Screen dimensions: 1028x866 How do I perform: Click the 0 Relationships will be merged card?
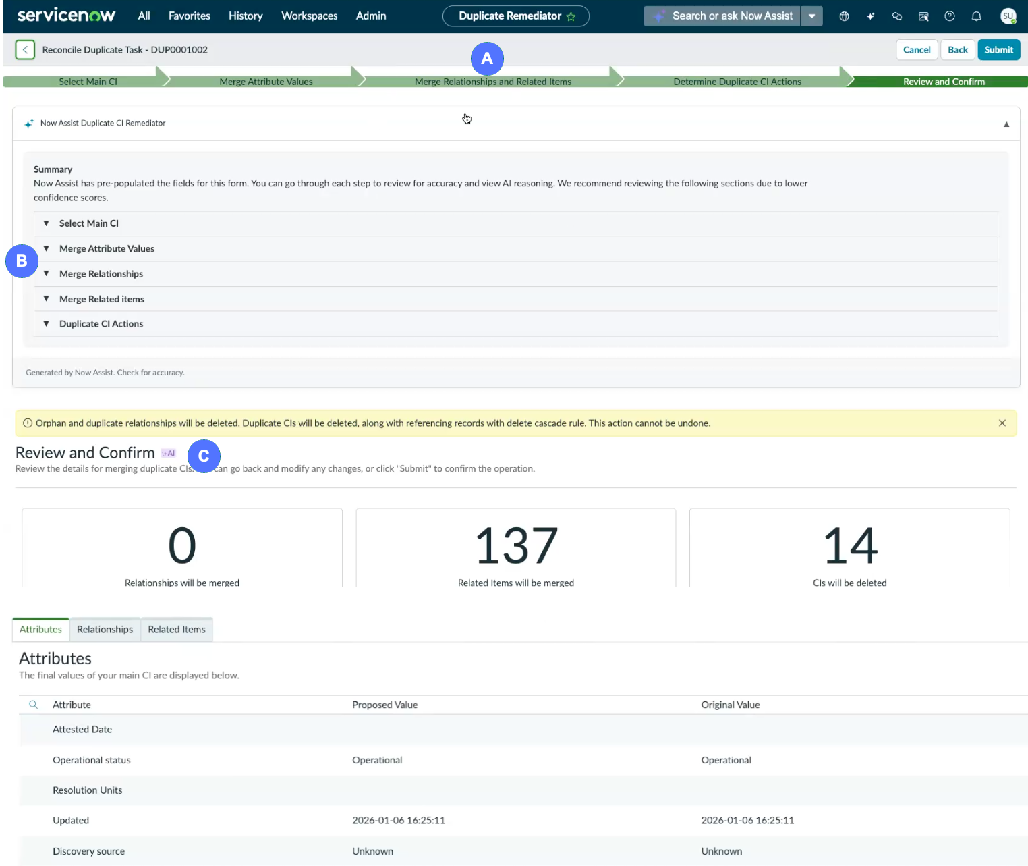coord(182,548)
